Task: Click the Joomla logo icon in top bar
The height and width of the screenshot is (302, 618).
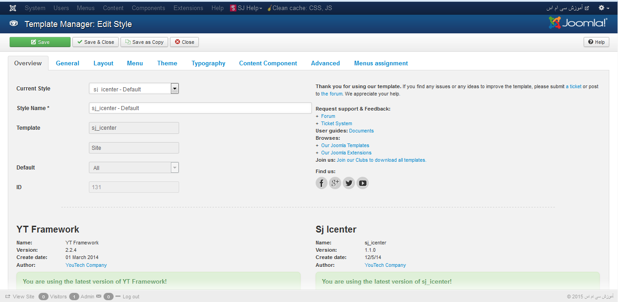Action: coord(13,8)
